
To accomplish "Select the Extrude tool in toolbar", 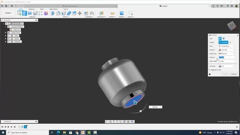I will (x=25, y=13).
